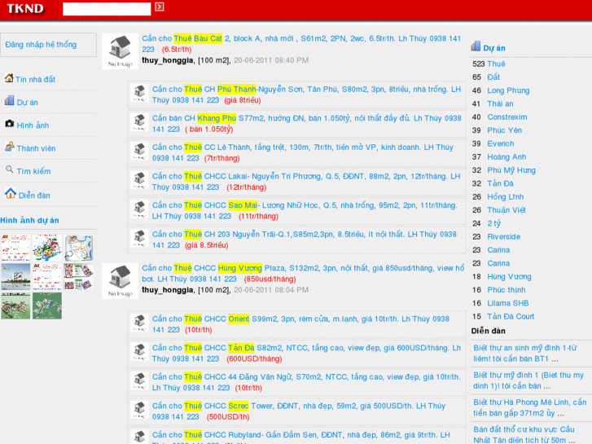Click building icon beside right-column Dự án heading
Screen dimensions: 592x444
point(476,46)
